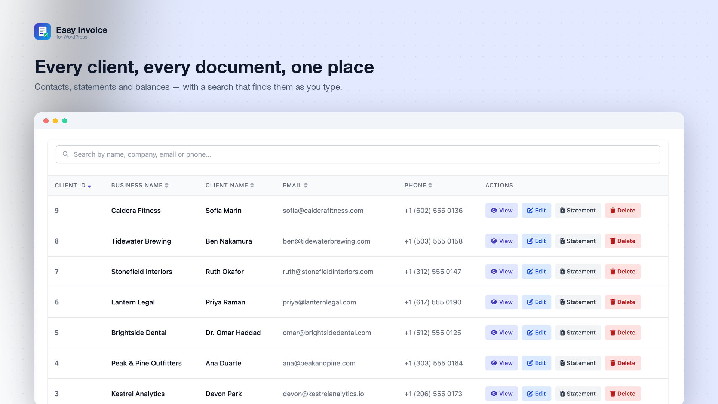Viewport: 718px width, 404px height.
Task: View client Stonefield Interiors
Action: pos(501,272)
